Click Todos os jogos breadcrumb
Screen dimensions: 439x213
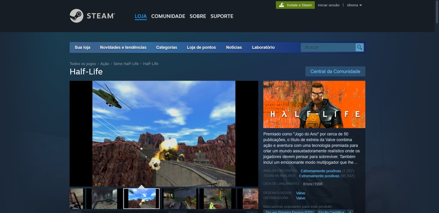(83, 64)
